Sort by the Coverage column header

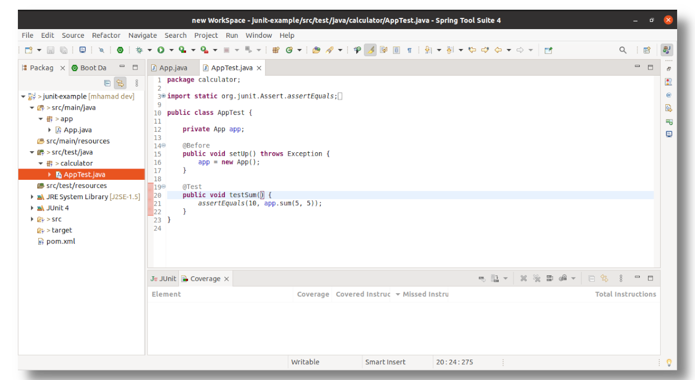[x=313, y=294]
